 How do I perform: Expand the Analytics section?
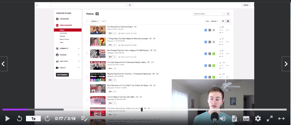pyautogui.click(x=79, y=61)
